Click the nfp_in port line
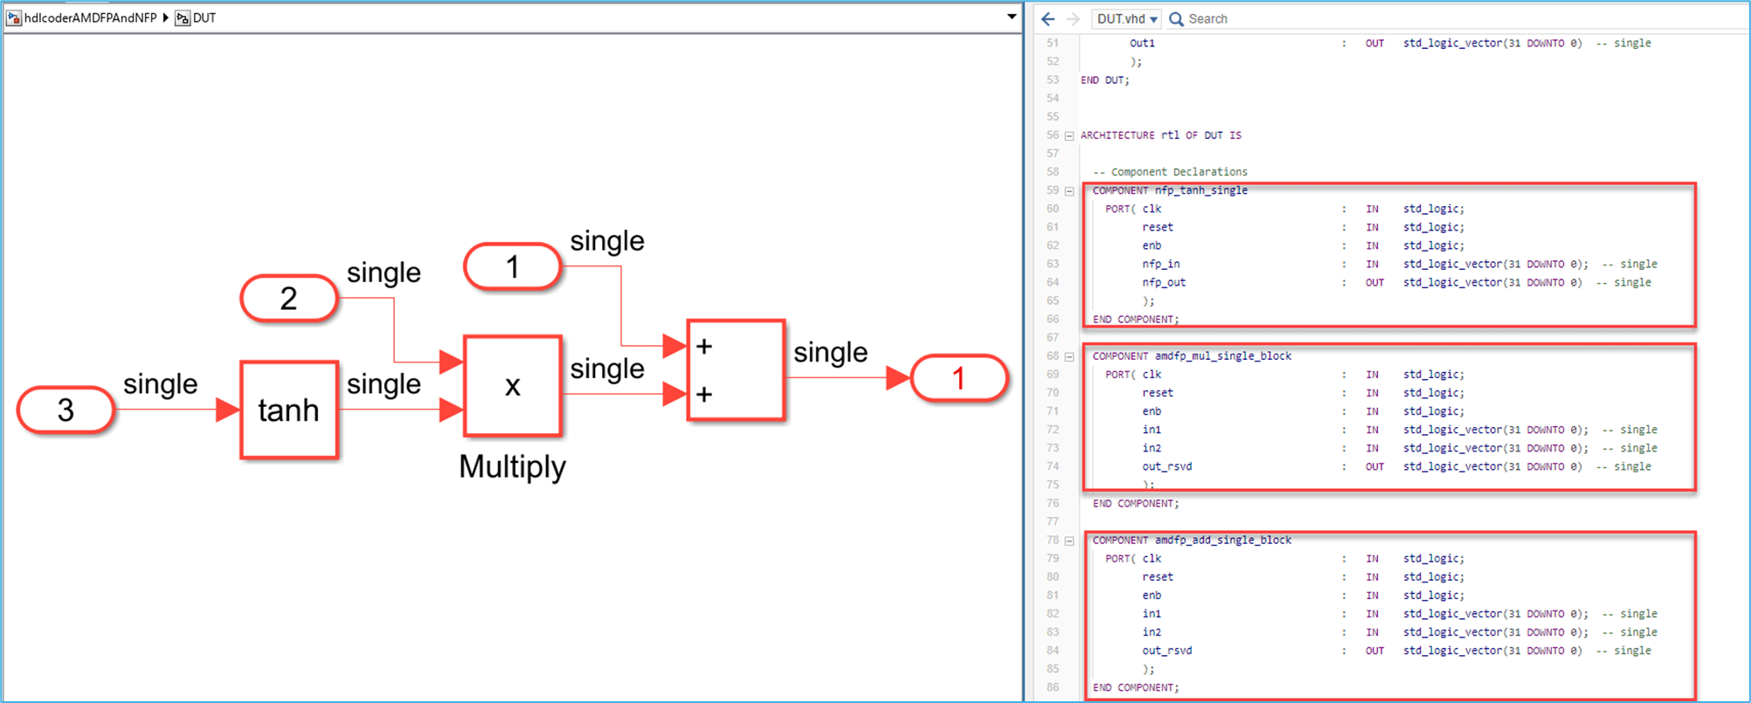This screenshot has height=703, width=1751. click(1399, 264)
